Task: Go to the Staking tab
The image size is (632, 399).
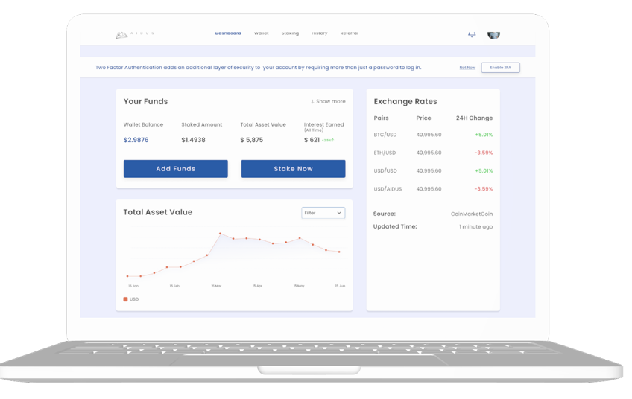Action: [290, 33]
